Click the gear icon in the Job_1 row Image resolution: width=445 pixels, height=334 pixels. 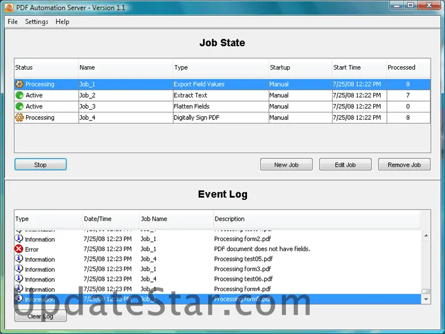(x=19, y=84)
